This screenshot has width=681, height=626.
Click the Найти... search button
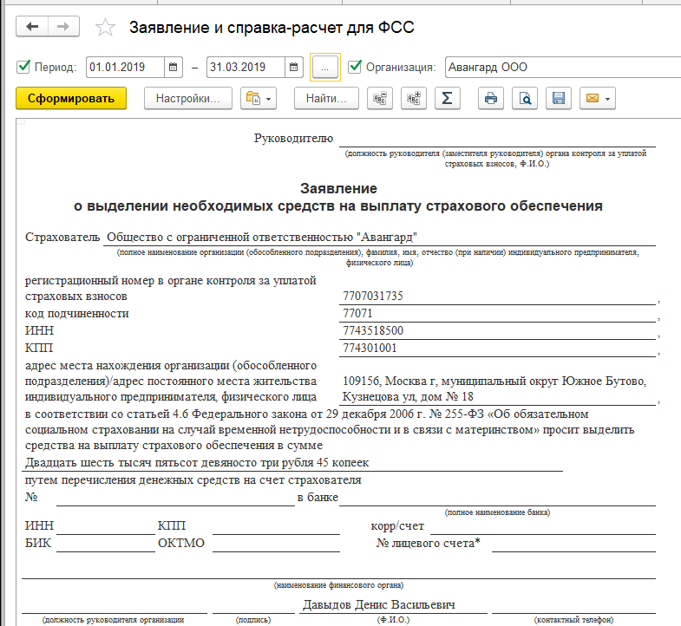point(326,98)
